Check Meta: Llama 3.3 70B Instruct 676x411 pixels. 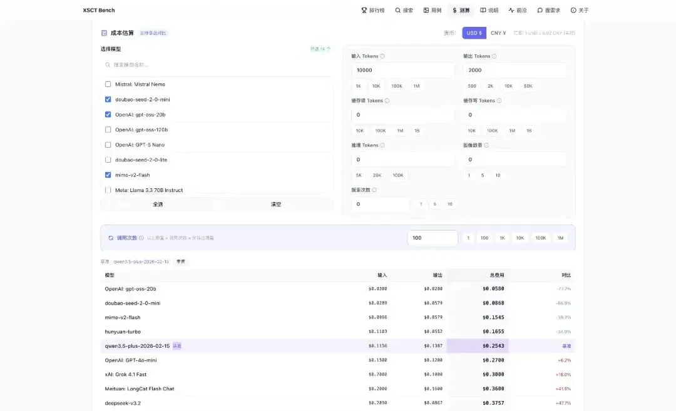click(x=108, y=190)
